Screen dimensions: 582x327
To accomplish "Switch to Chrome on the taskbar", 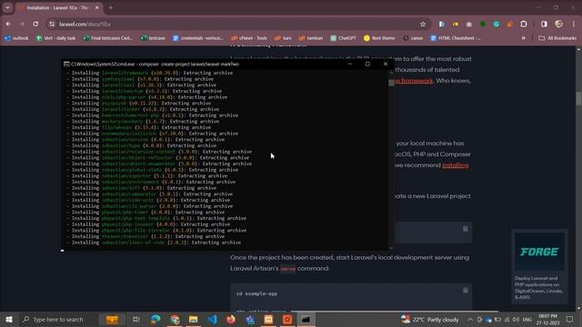I will click(175, 319).
